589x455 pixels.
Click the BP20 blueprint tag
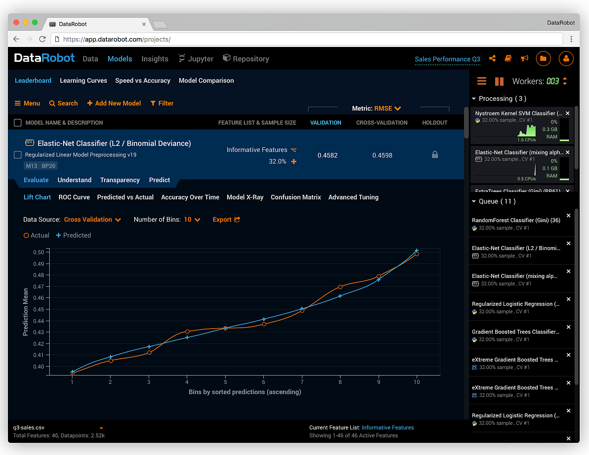click(x=48, y=165)
